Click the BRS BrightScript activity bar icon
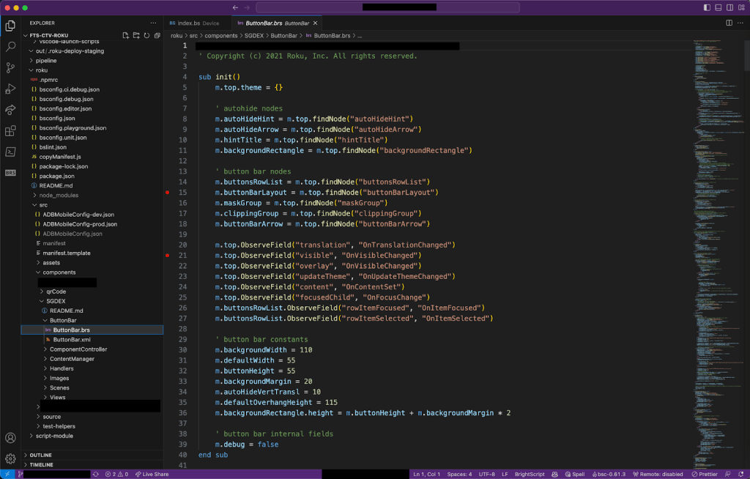 [10, 173]
